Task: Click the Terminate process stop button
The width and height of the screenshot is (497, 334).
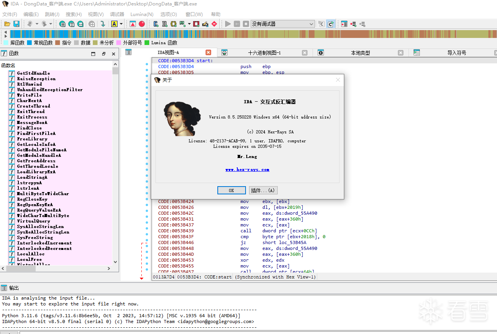Action: tap(246, 24)
